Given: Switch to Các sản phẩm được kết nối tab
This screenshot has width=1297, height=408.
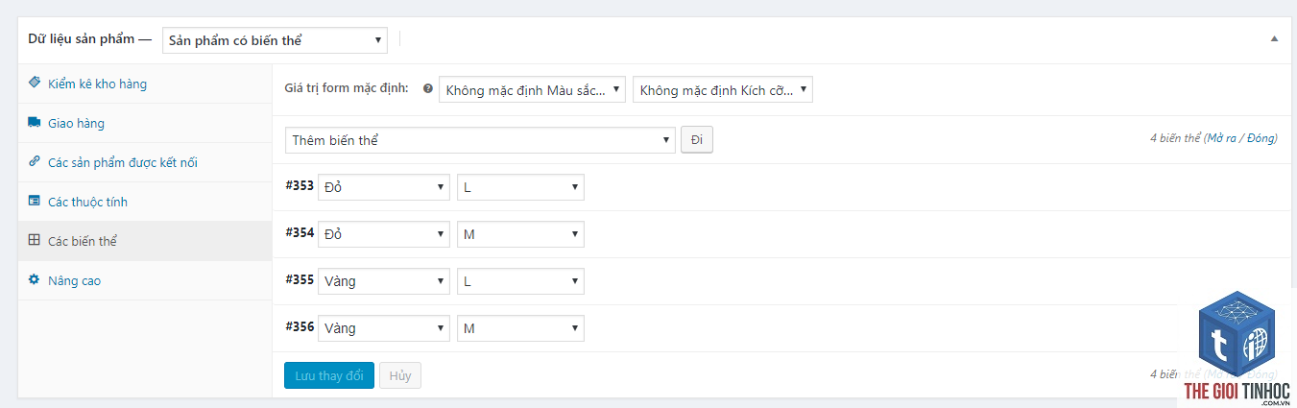Looking at the screenshot, I should (145, 162).
